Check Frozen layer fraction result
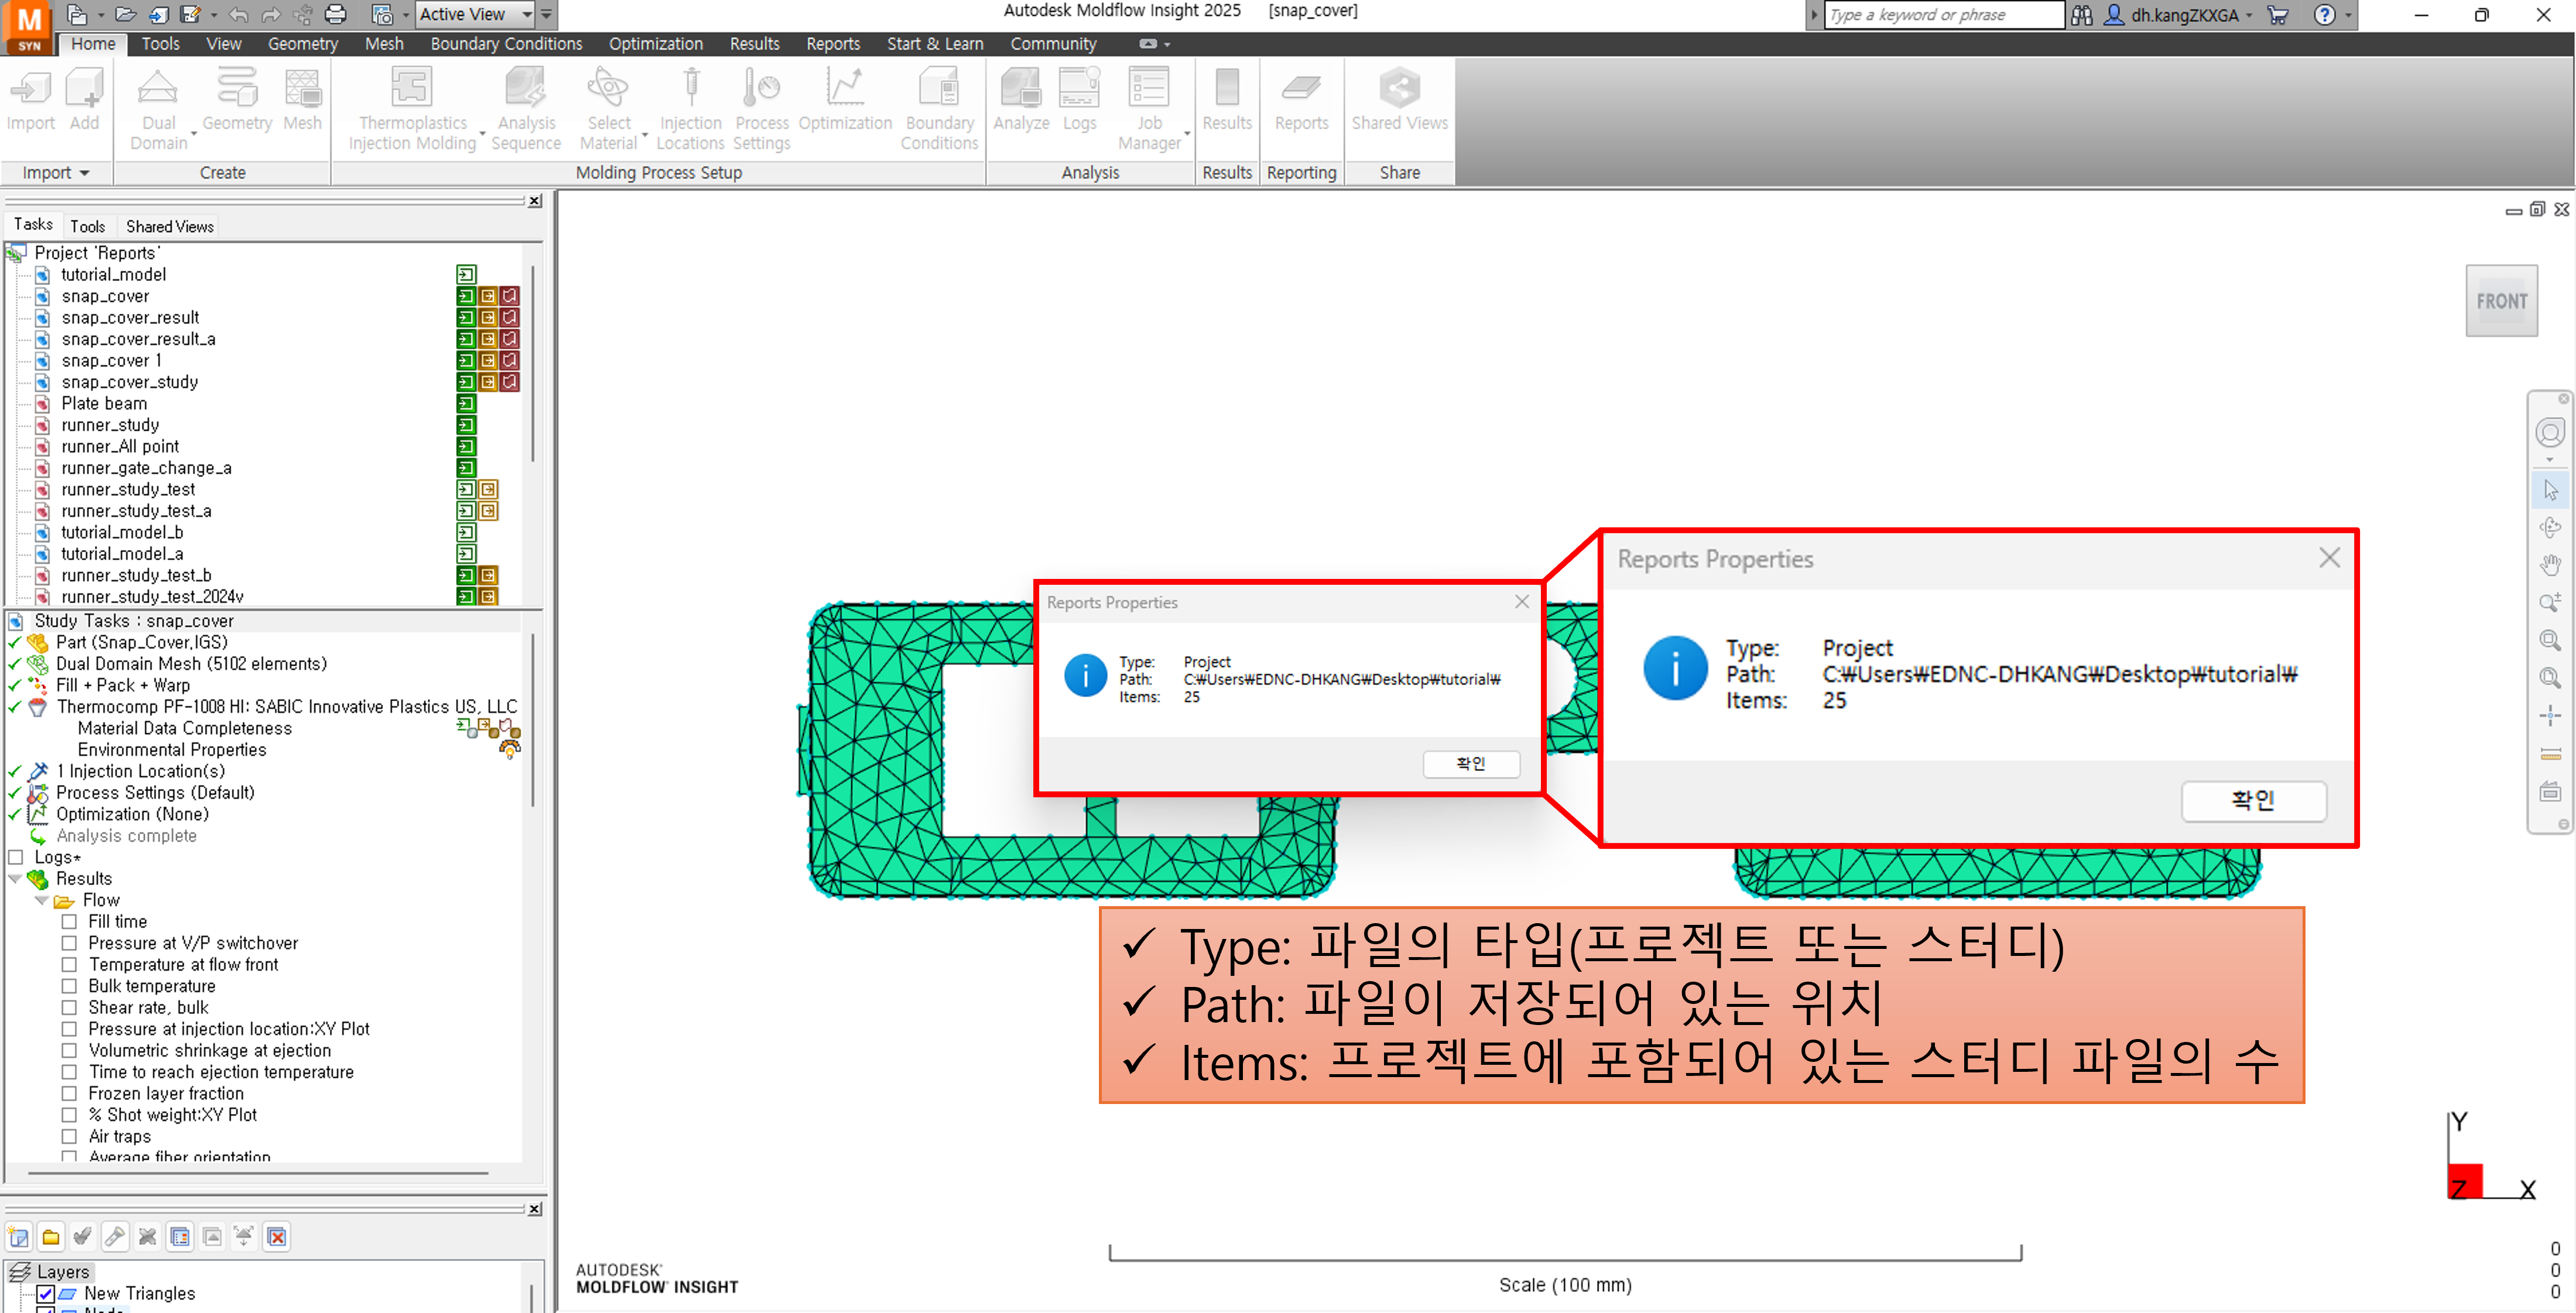This screenshot has width=2576, height=1313. (69, 1094)
